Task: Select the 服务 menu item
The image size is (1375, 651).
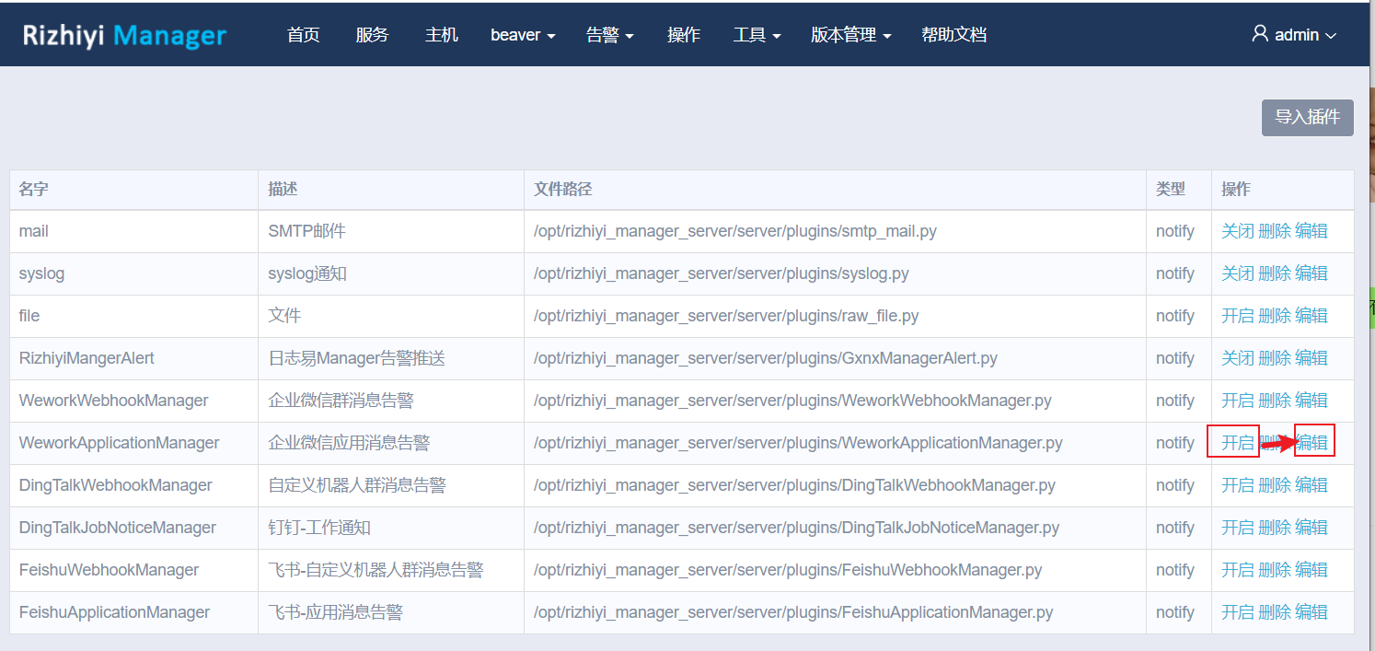Action: 372,34
